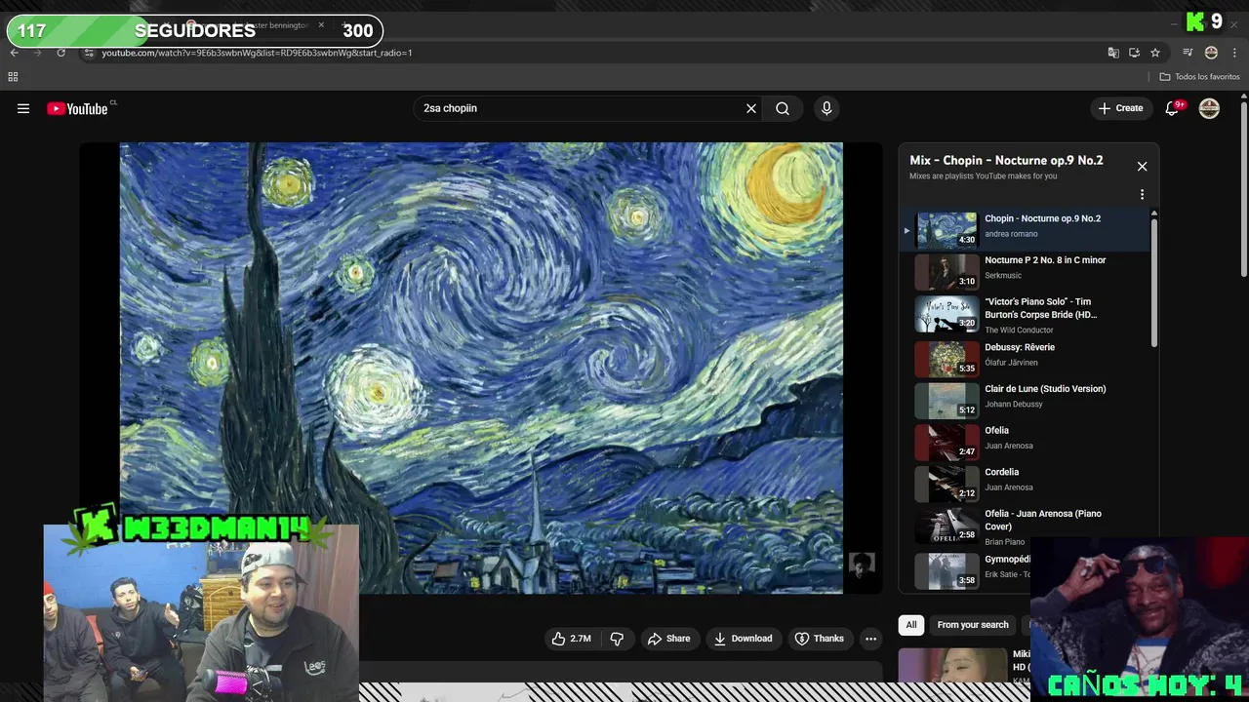Play Cordelia by Juan Arenosa
1249x702 pixels.
pyautogui.click(x=1025, y=483)
